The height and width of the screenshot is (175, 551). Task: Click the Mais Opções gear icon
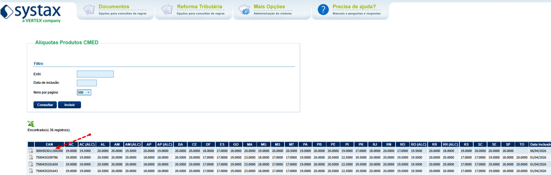[244, 10]
